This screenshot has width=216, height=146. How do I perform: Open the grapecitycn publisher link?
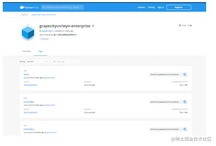click(x=47, y=31)
